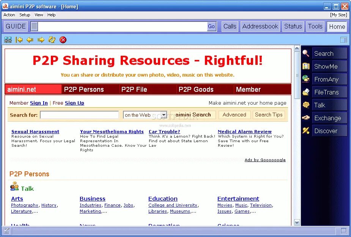Open the FileTrans sidebar button
351x237 pixels.
click(330, 92)
